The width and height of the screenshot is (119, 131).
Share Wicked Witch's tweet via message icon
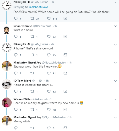click(65, 110)
